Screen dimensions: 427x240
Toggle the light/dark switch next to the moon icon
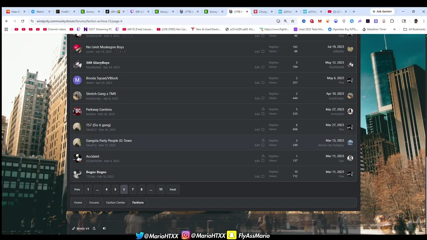point(104,228)
